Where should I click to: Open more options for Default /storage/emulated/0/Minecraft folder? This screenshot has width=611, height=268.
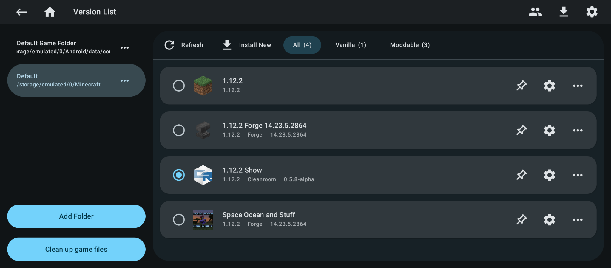tap(125, 81)
